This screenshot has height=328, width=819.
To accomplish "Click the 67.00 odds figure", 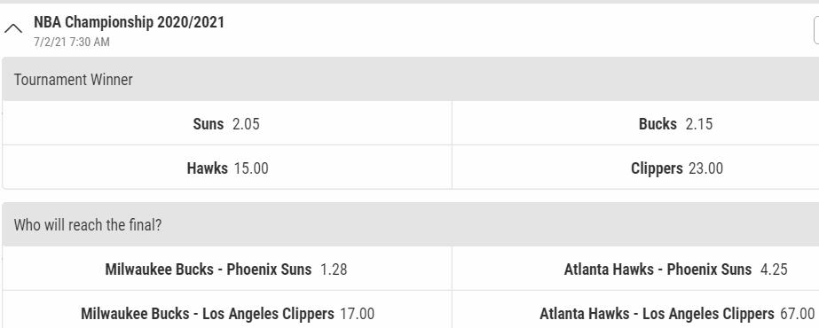I will 797,314.
